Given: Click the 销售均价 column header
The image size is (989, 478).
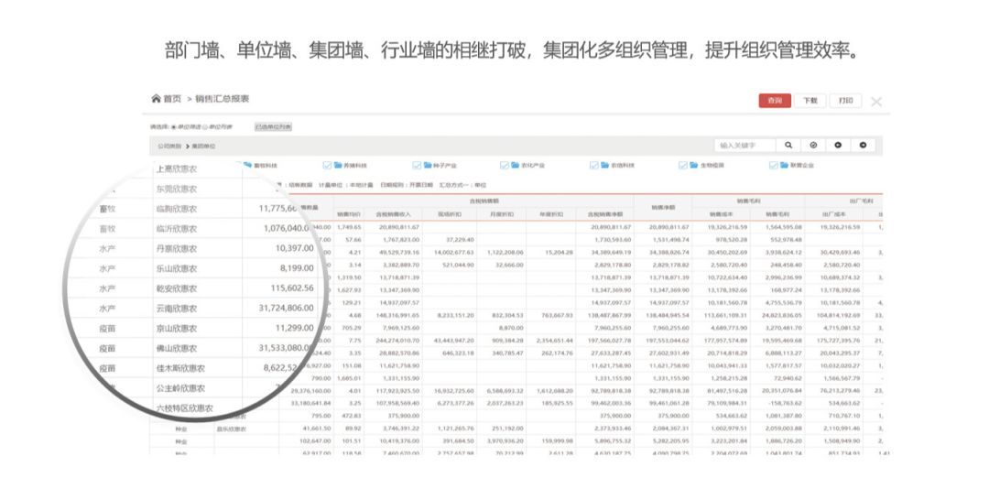Looking at the screenshot, I should point(349,213).
